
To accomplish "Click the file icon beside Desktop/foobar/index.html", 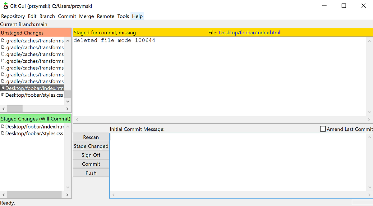I will click(2, 88).
